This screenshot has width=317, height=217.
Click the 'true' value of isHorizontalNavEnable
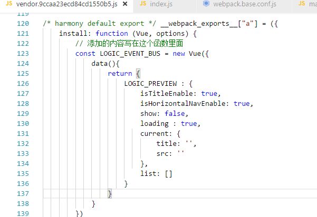click(242, 104)
